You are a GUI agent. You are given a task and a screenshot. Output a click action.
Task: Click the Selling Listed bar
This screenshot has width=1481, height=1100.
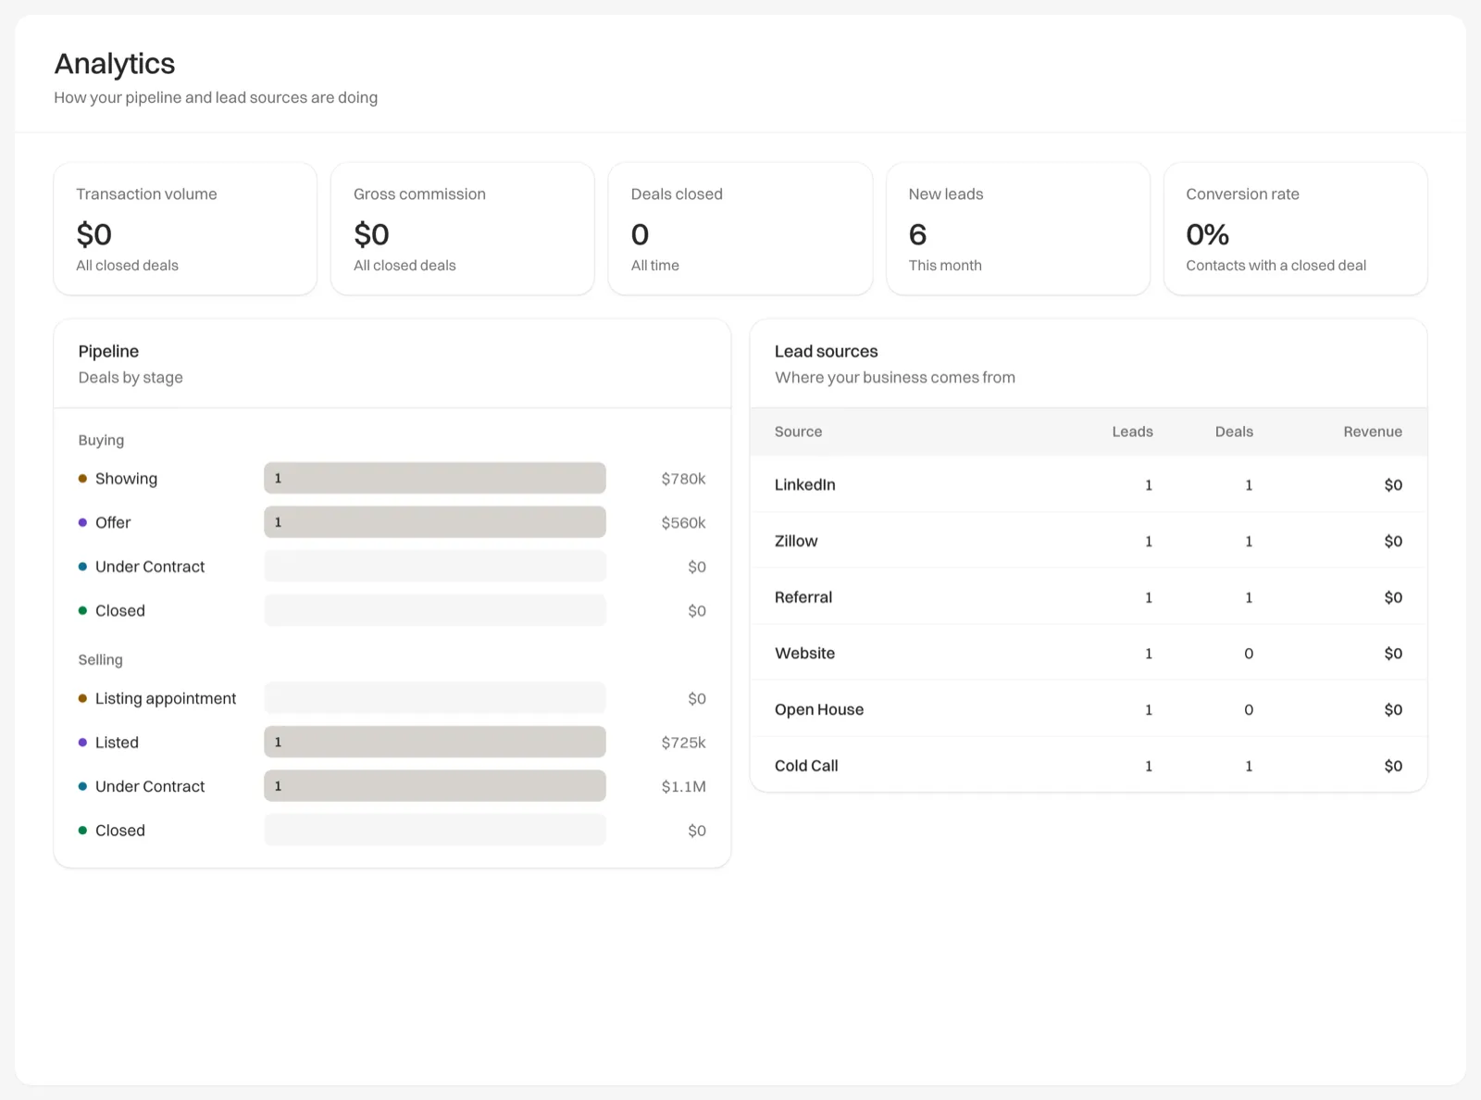(x=435, y=742)
